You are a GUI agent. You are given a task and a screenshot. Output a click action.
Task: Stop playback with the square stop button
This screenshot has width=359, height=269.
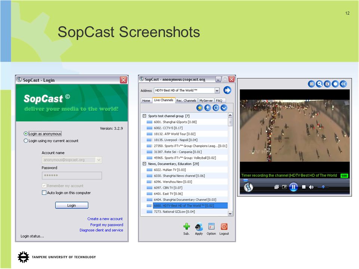(304, 187)
